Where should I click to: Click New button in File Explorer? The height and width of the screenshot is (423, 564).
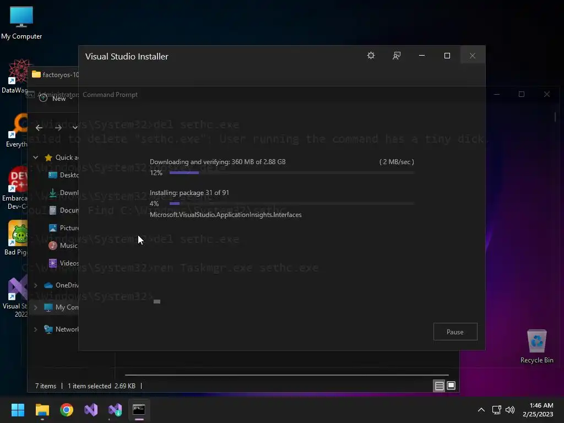[x=57, y=98]
